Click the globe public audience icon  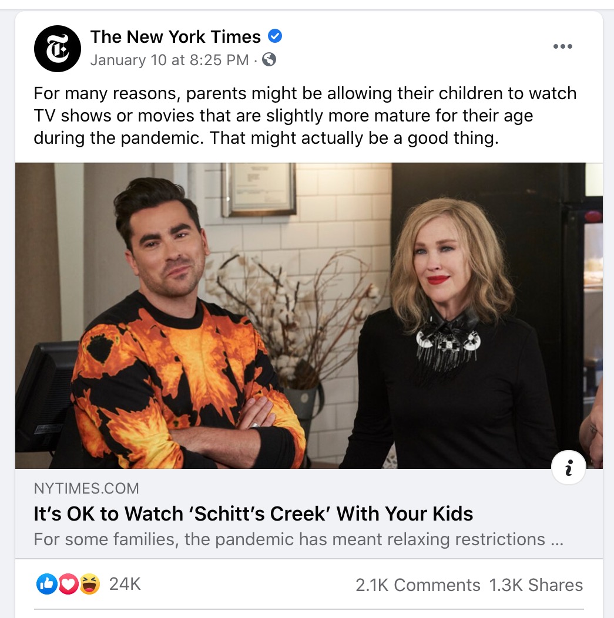click(269, 60)
